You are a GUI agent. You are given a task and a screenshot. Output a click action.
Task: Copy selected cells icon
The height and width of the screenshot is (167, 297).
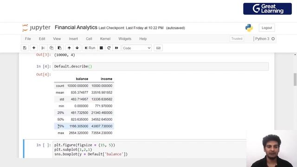coord(52,48)
